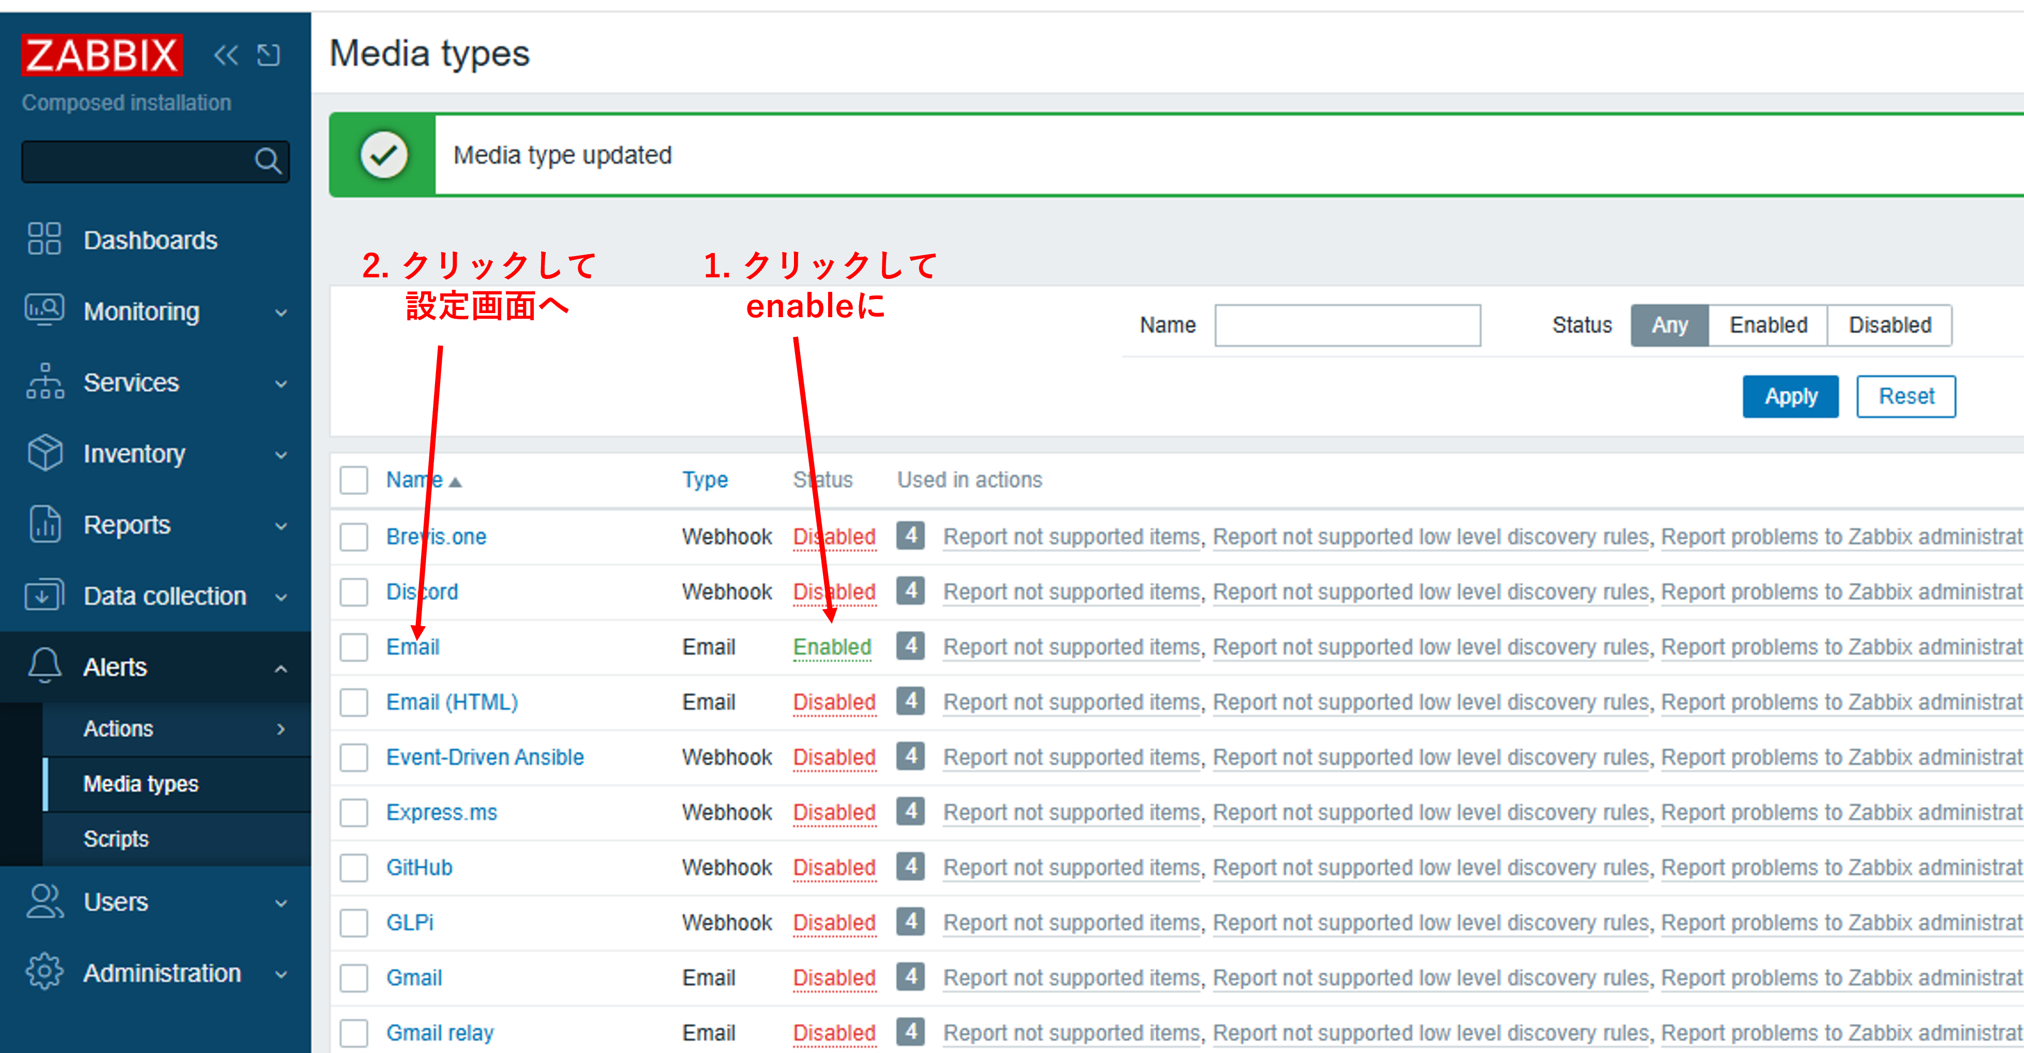Expand the Users menu chevron
The height and width of the screenshot is (1053, 2024).
pyautogui.click(x=280, y=902)
